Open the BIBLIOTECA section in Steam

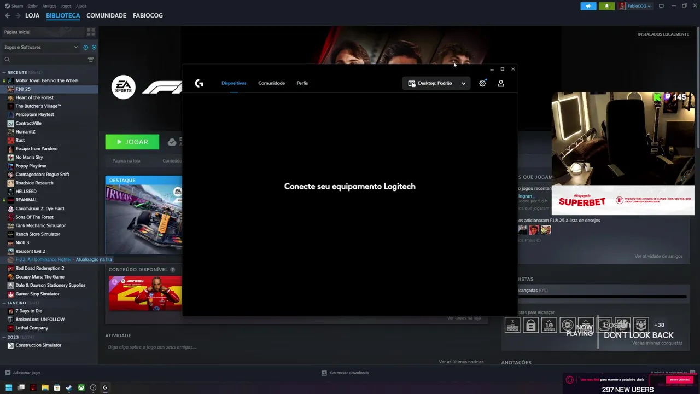click(x=63, y=15)
